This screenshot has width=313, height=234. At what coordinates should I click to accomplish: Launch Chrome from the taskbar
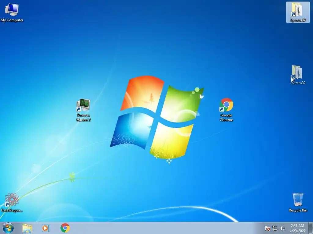click(65, 228)
